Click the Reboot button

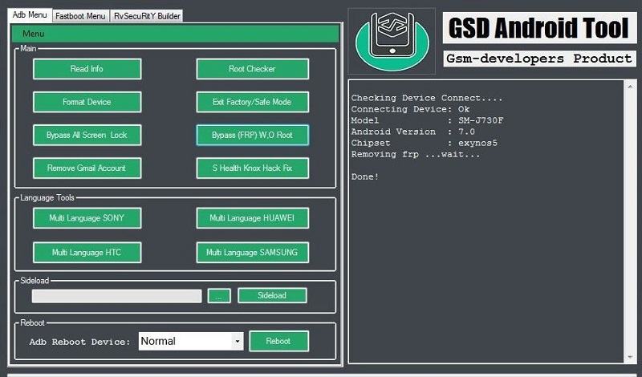point(278,341)
